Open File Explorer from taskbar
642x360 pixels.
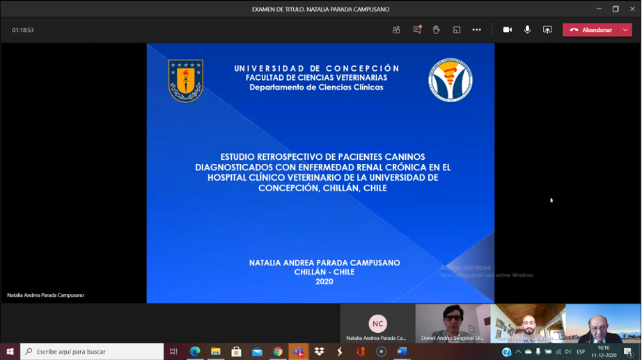pyautogui.click(x=216, y=352)
